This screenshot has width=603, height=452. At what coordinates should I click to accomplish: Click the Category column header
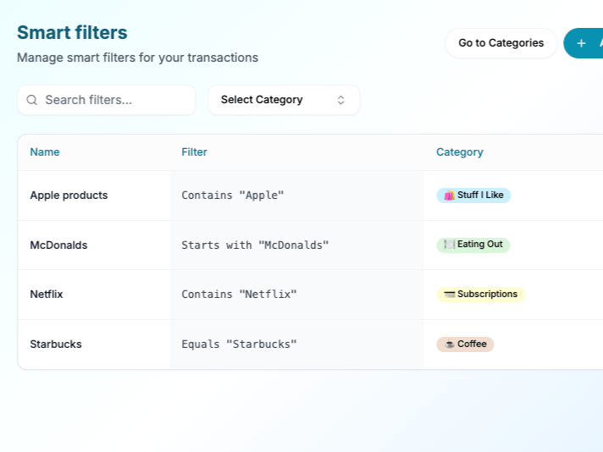pyautogui.click(x=460, y=152)
